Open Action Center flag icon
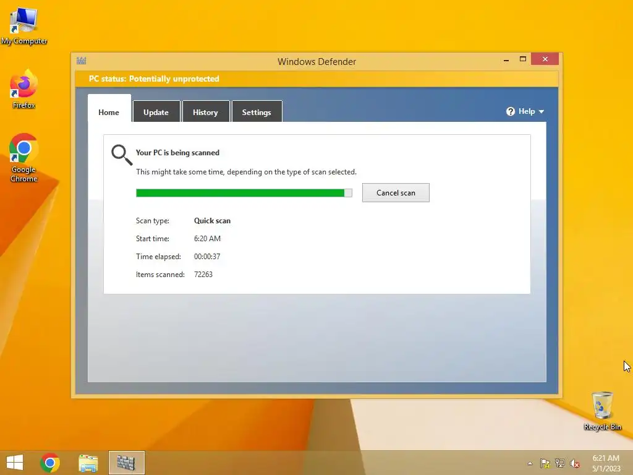633x475 pixels. tap(545, 463)
